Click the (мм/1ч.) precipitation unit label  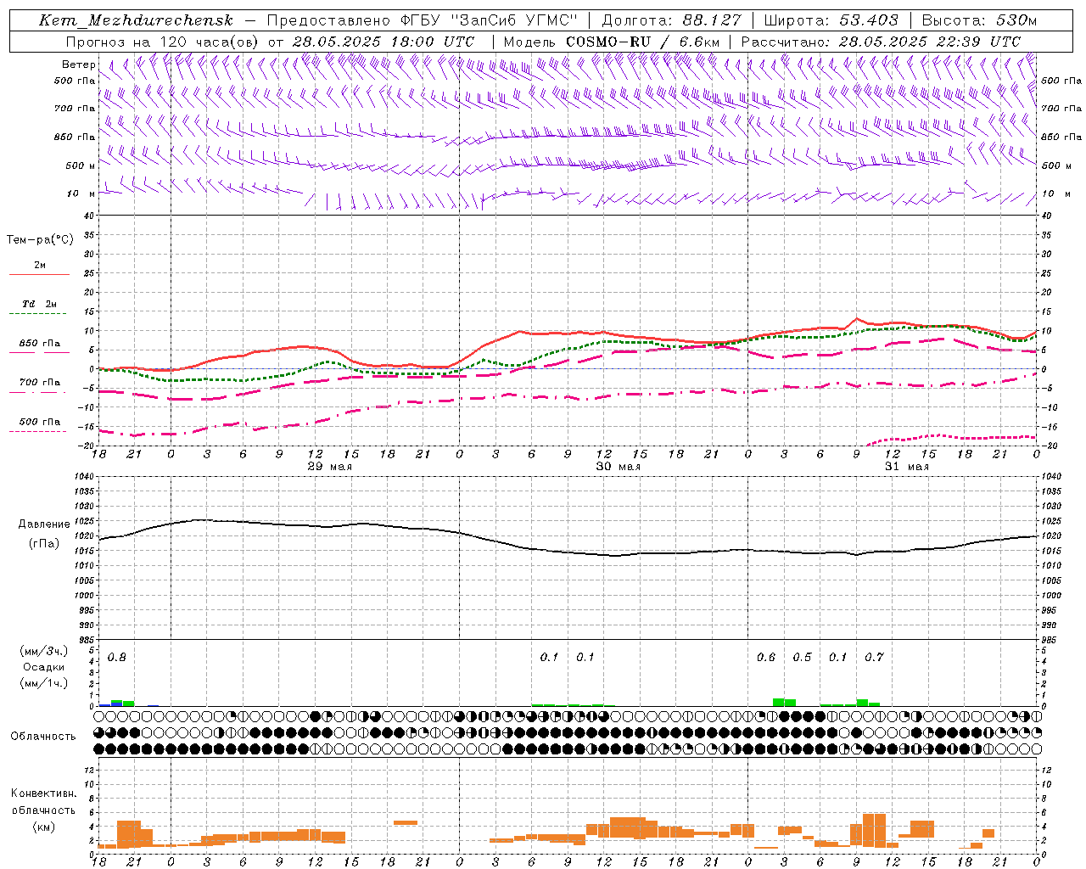click(x=44, y=683)
